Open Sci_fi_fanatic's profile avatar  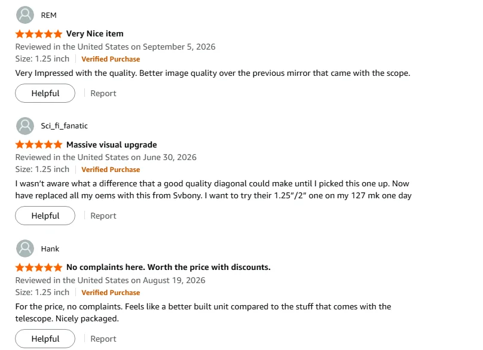click(25, 125)
